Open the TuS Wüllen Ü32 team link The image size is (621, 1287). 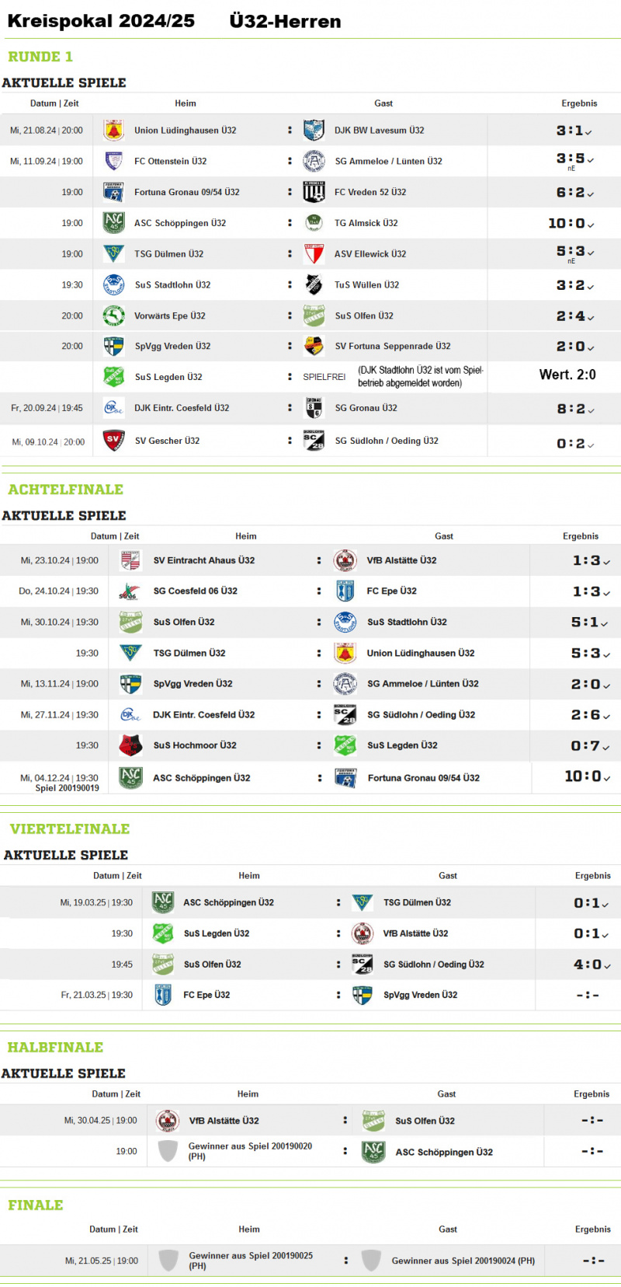tap(366, 285)
